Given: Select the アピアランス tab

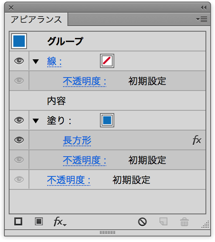Looking at the screenshot, I should pos(36,20).
